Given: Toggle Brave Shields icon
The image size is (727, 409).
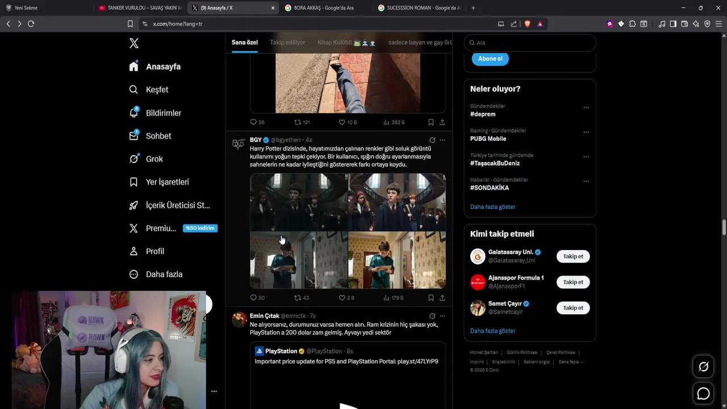Looking at the screenshot, I should pyautogui.click(x=527, y=24).
